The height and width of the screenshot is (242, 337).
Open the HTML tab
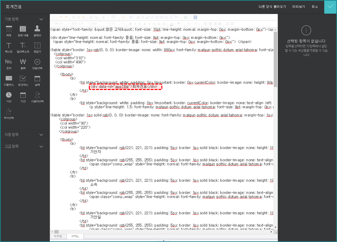coord(75,236)
